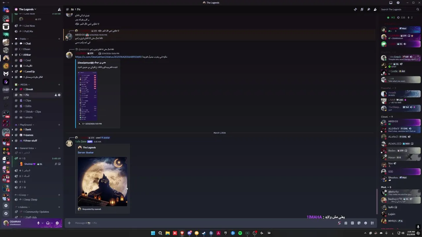Open the Chat text channel
The height and width of the screenshot is (237, 422).
coord(37,43)
